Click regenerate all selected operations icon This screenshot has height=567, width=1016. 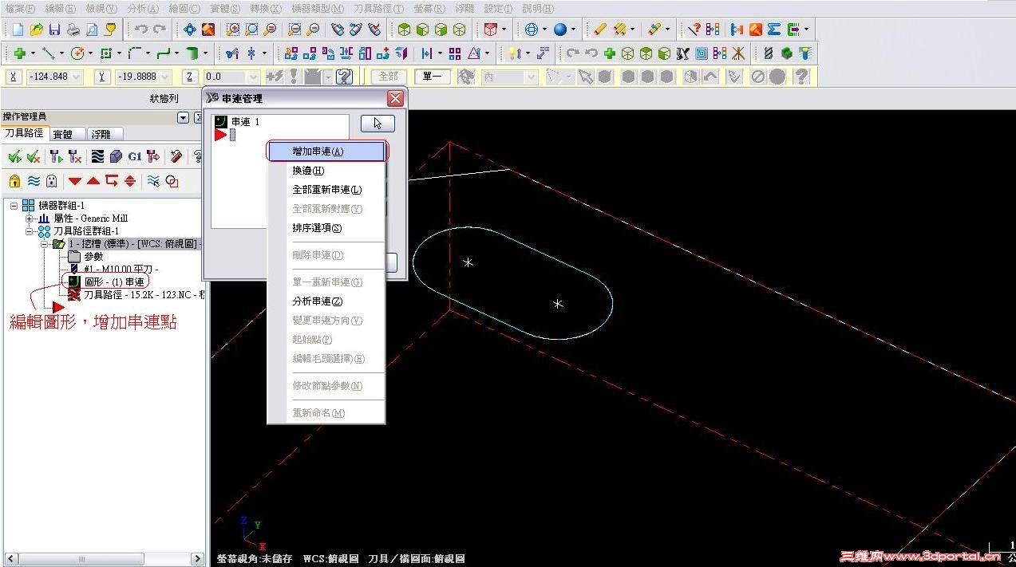[55, 157]
